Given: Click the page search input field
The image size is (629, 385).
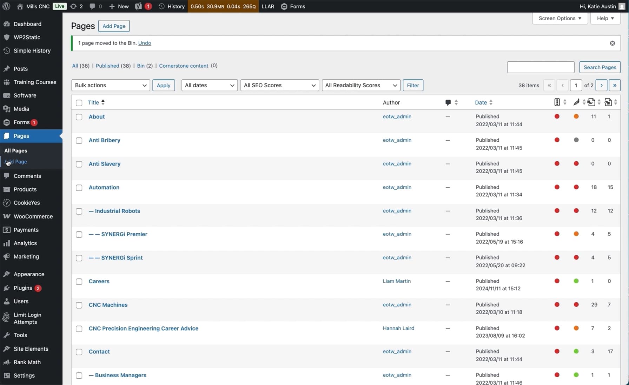Looking at the screenshot, I should coord(541,67).
